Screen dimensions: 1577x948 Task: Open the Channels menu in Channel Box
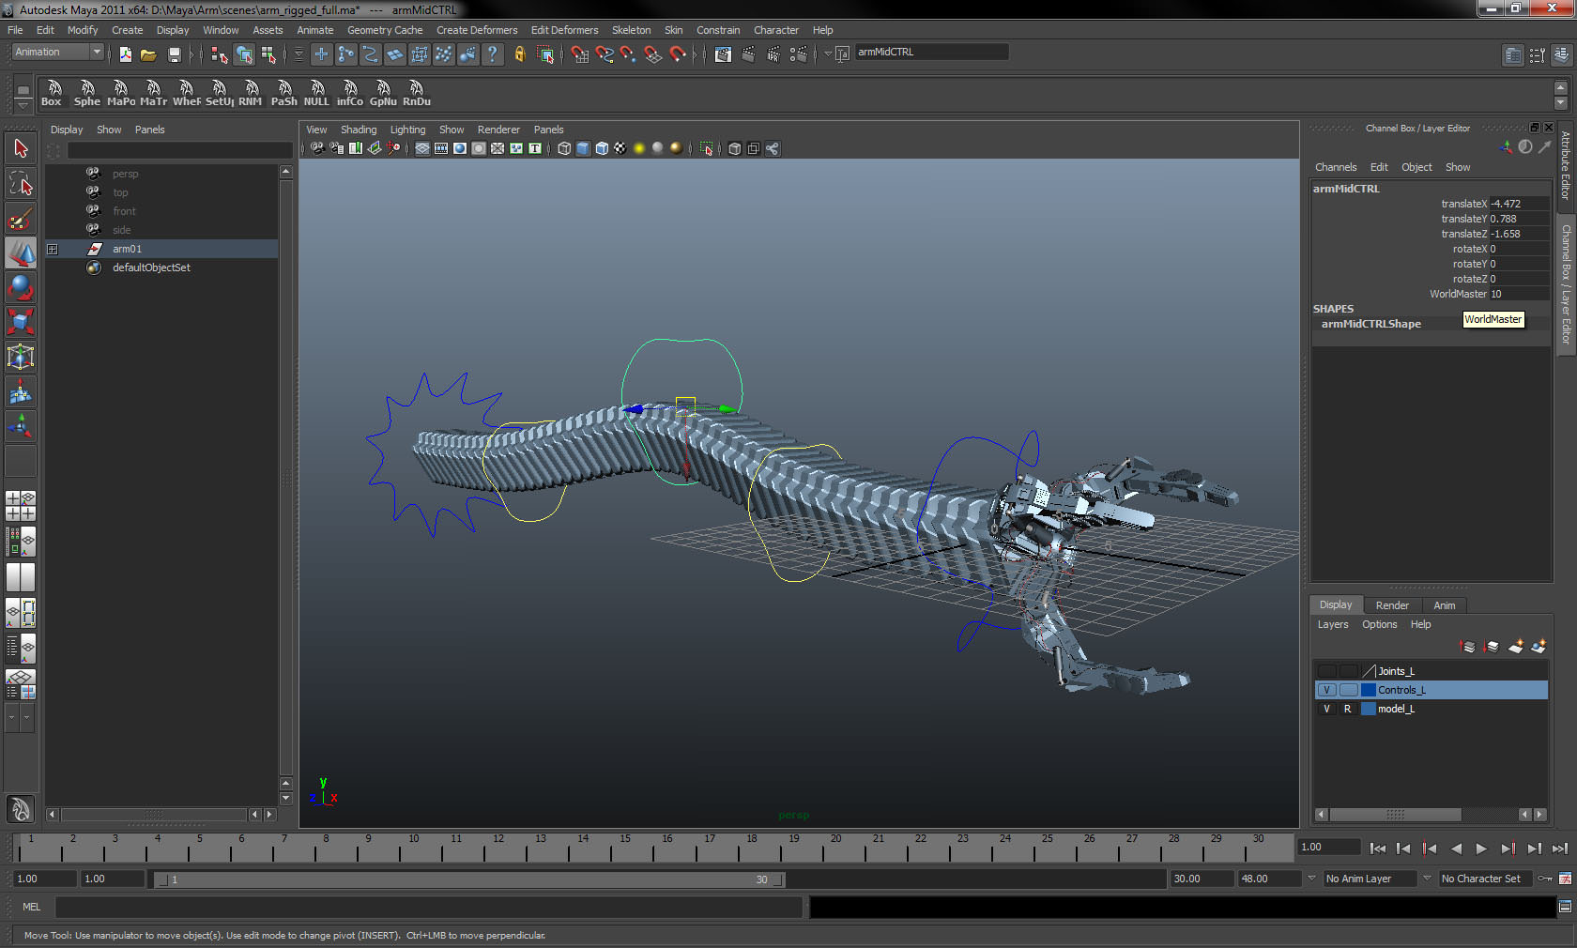[1336, 167]
